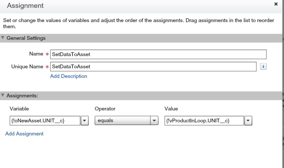Click the Name input field
Image resolution: width=284 pixels, height=168 pixels.
point(158,54)
